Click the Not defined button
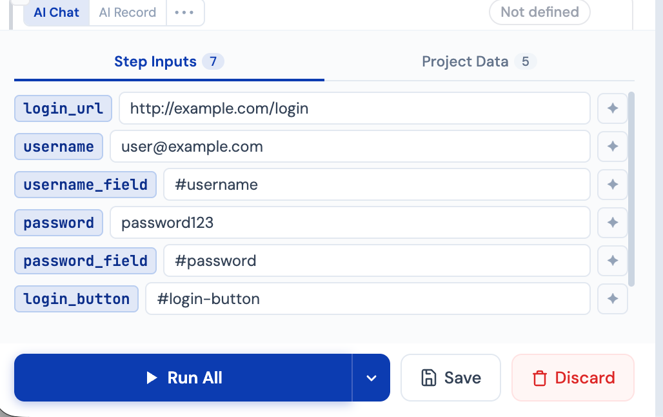The image size is (663, 417). pos(539,12)
